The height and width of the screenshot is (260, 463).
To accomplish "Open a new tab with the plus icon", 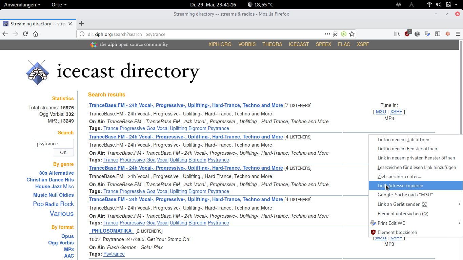I will [x=81, y=24].
